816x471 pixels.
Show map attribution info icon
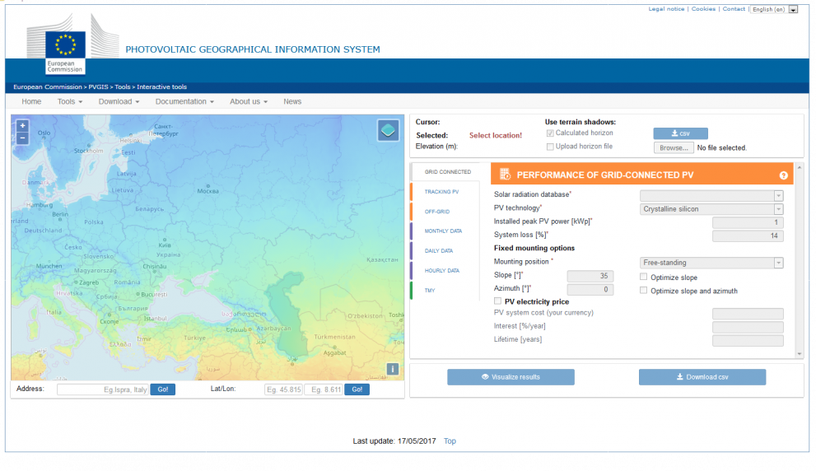pos(393,369)
